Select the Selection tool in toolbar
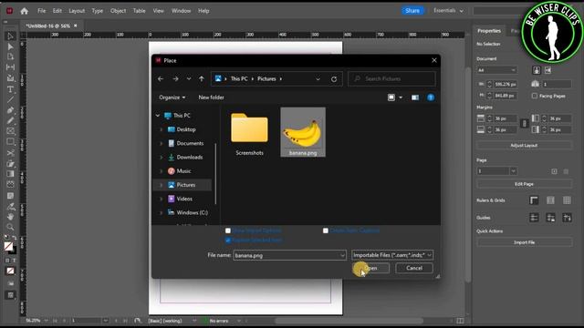Image resolution: width=584 pixels, height=328 pixels. click(10, 36)
